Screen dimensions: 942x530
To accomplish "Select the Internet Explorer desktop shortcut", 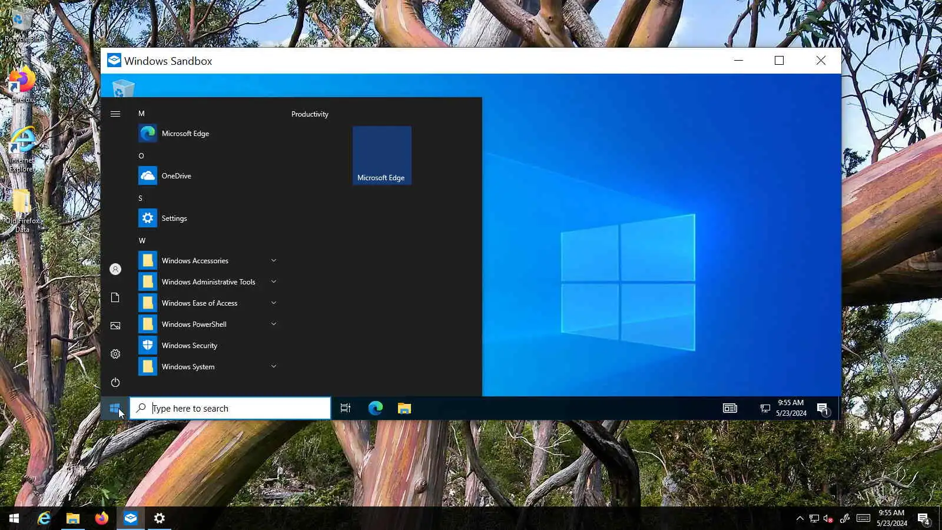I will 22,150.
